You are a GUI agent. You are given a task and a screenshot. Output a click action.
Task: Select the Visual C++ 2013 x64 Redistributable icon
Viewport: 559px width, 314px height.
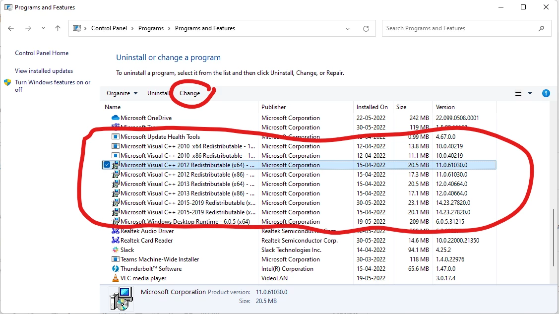pyautogui.click(x=115, y=184)
